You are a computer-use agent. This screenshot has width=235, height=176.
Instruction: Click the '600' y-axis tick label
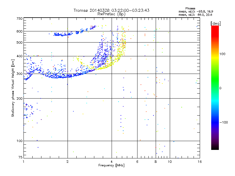tap(19, 31)
